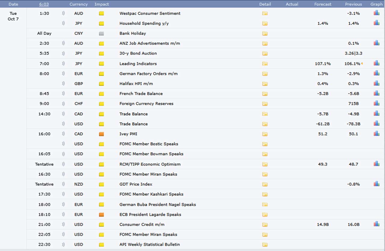Click the Currency column header
This screenshot has width=385, height=251.
click(x=79, y=4)
